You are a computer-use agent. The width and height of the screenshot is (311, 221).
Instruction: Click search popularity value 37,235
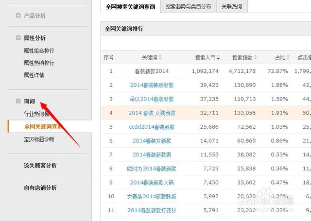click(x=209, y=99)
